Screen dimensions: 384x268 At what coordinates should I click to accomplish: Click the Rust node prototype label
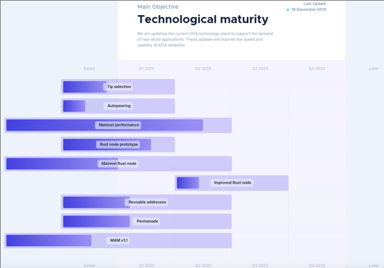coord(119,144)
